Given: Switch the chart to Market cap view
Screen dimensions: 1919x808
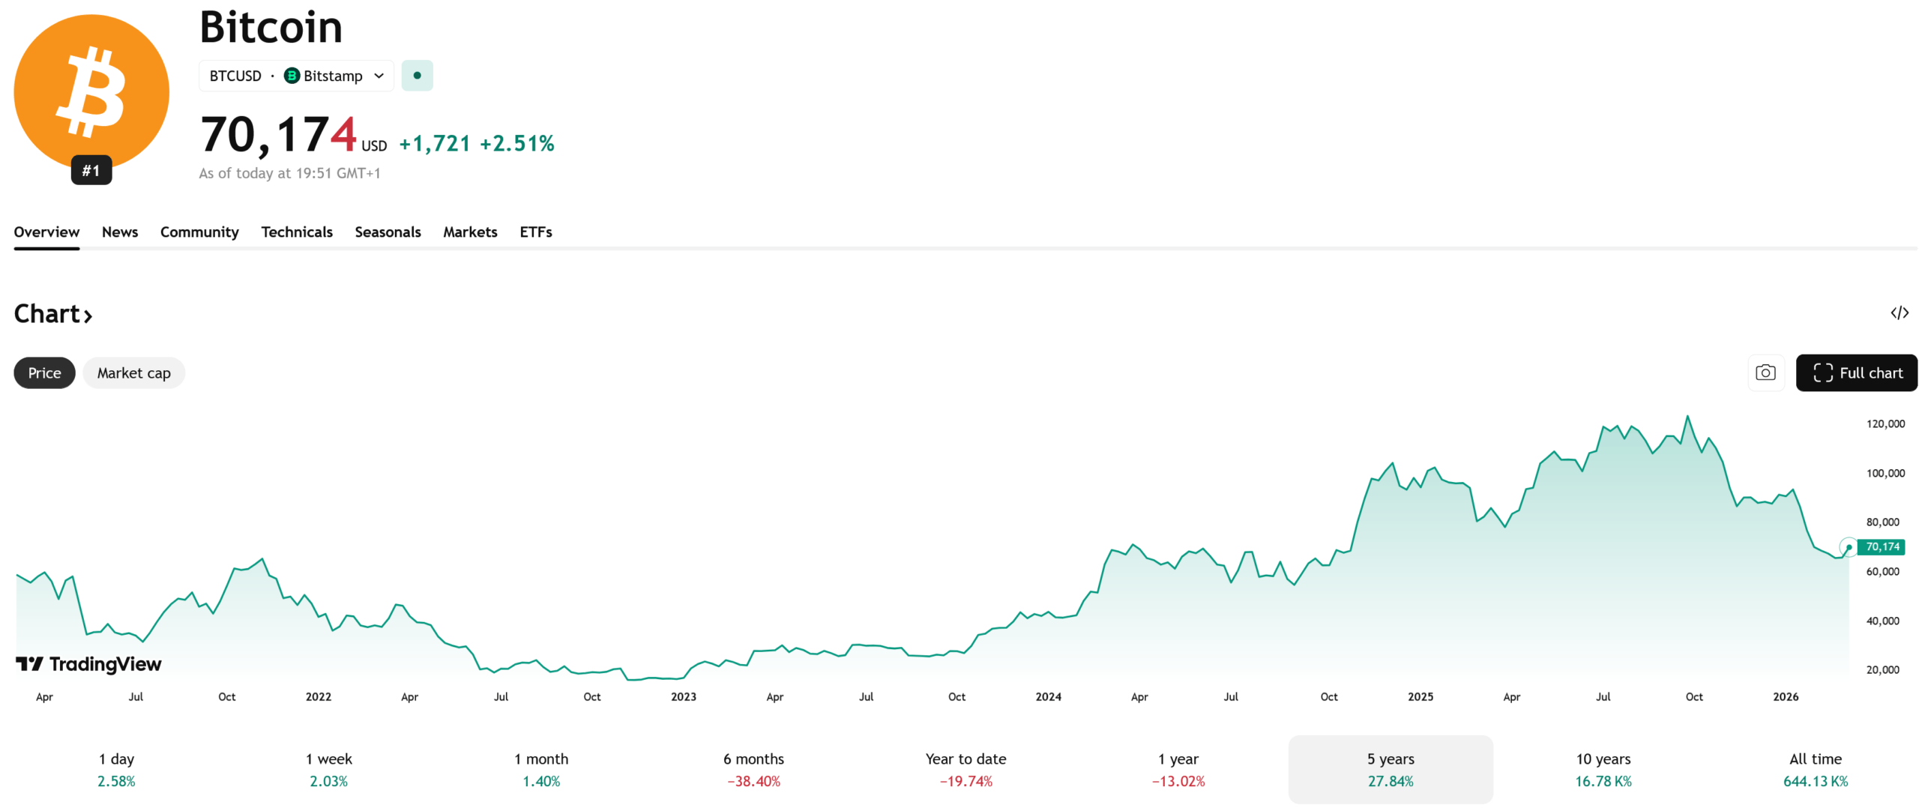Looking at the screenshot, I should pos(133,373).
